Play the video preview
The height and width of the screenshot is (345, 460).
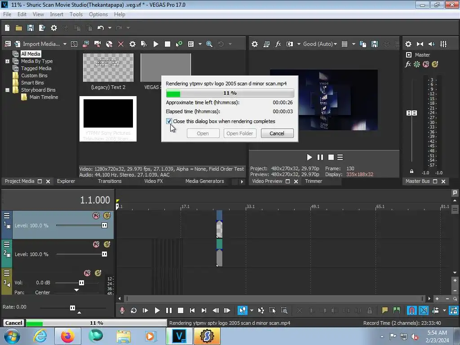pyautogui.click(x=309, y=158)
